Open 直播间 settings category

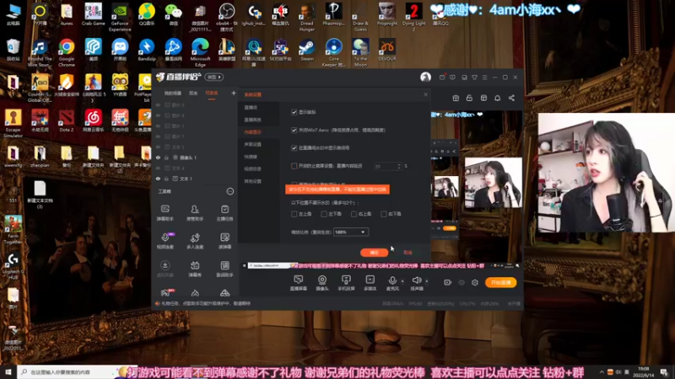point(251,108)
